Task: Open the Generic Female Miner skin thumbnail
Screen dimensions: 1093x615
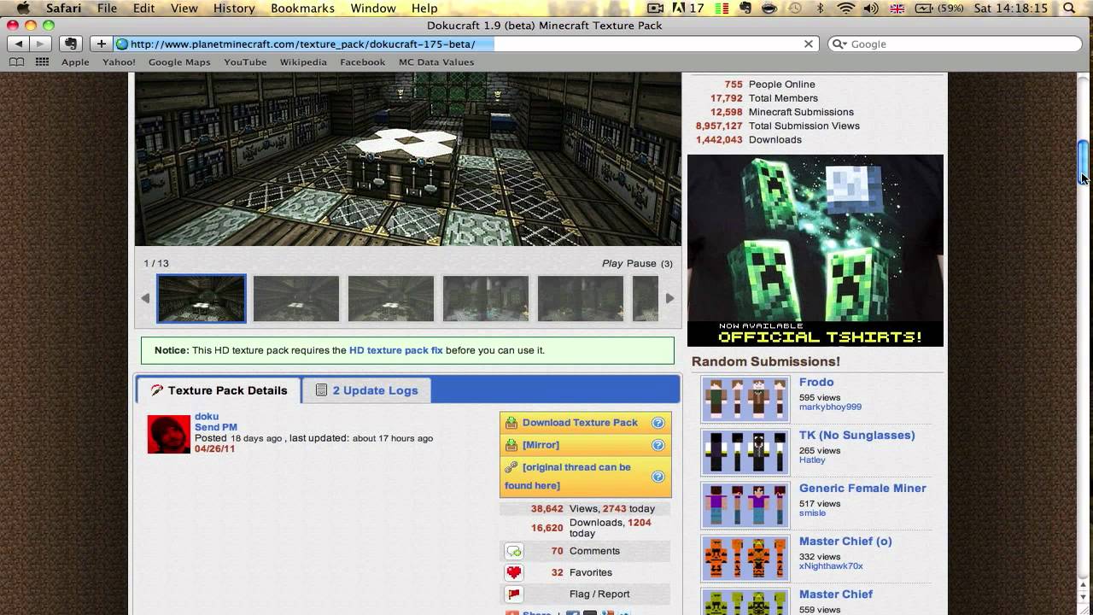Action: pyautogui.click(x=745, y=505)
